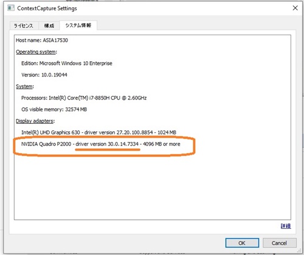The height and width of the screenshot is (255, 304).
Task: Dismiss dialog with Cancel button
Action: (x=280, y=243)
